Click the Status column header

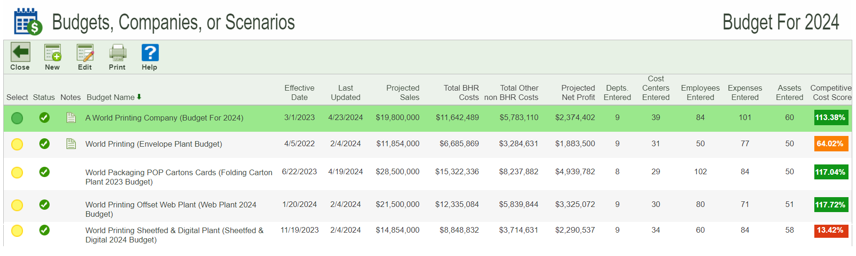[x=44, y=97]
